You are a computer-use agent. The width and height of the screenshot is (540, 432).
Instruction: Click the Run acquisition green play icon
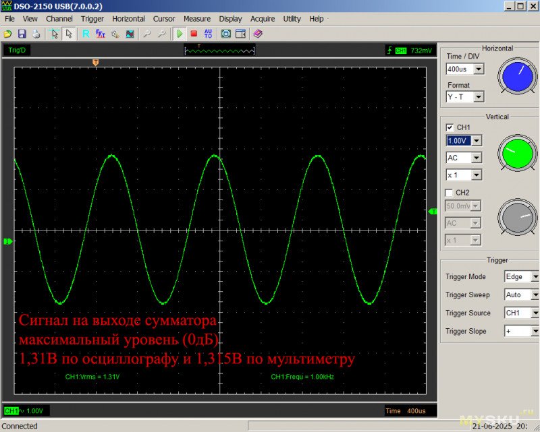[x=180, y=33]
